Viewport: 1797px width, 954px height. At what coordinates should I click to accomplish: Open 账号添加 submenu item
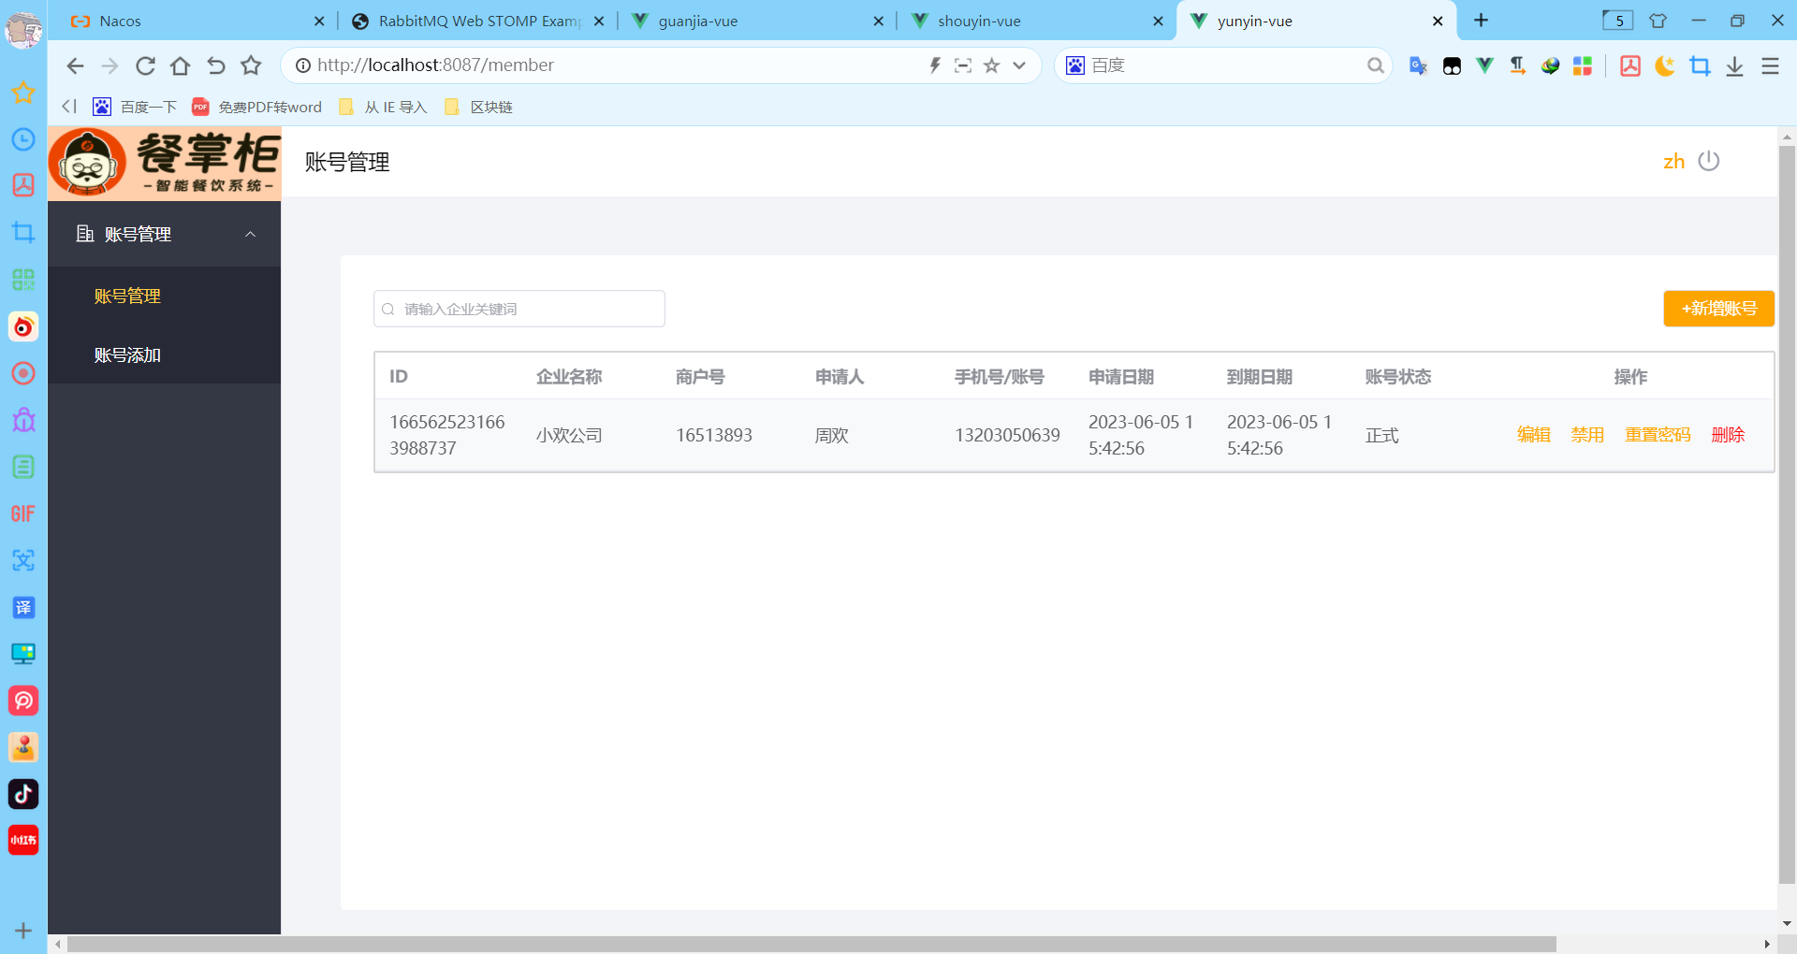coord(127,355)
